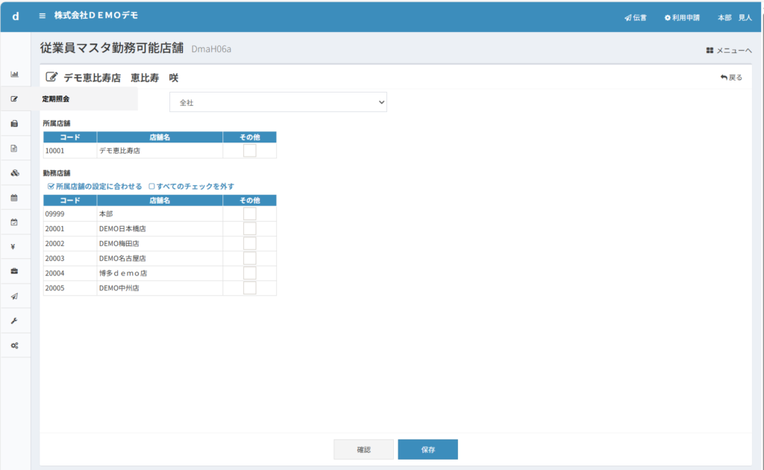The width and height of the screenshot is (764, 470).
Task: Open メニューへ at top right
Action: pos(729,50)
